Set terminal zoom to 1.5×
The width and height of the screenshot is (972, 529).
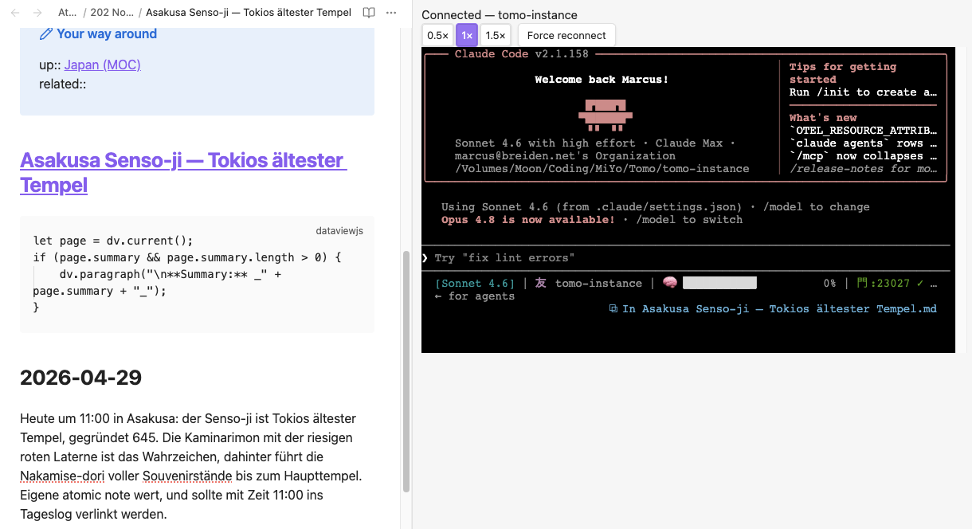pyautogui.click(x=496, y=35)
